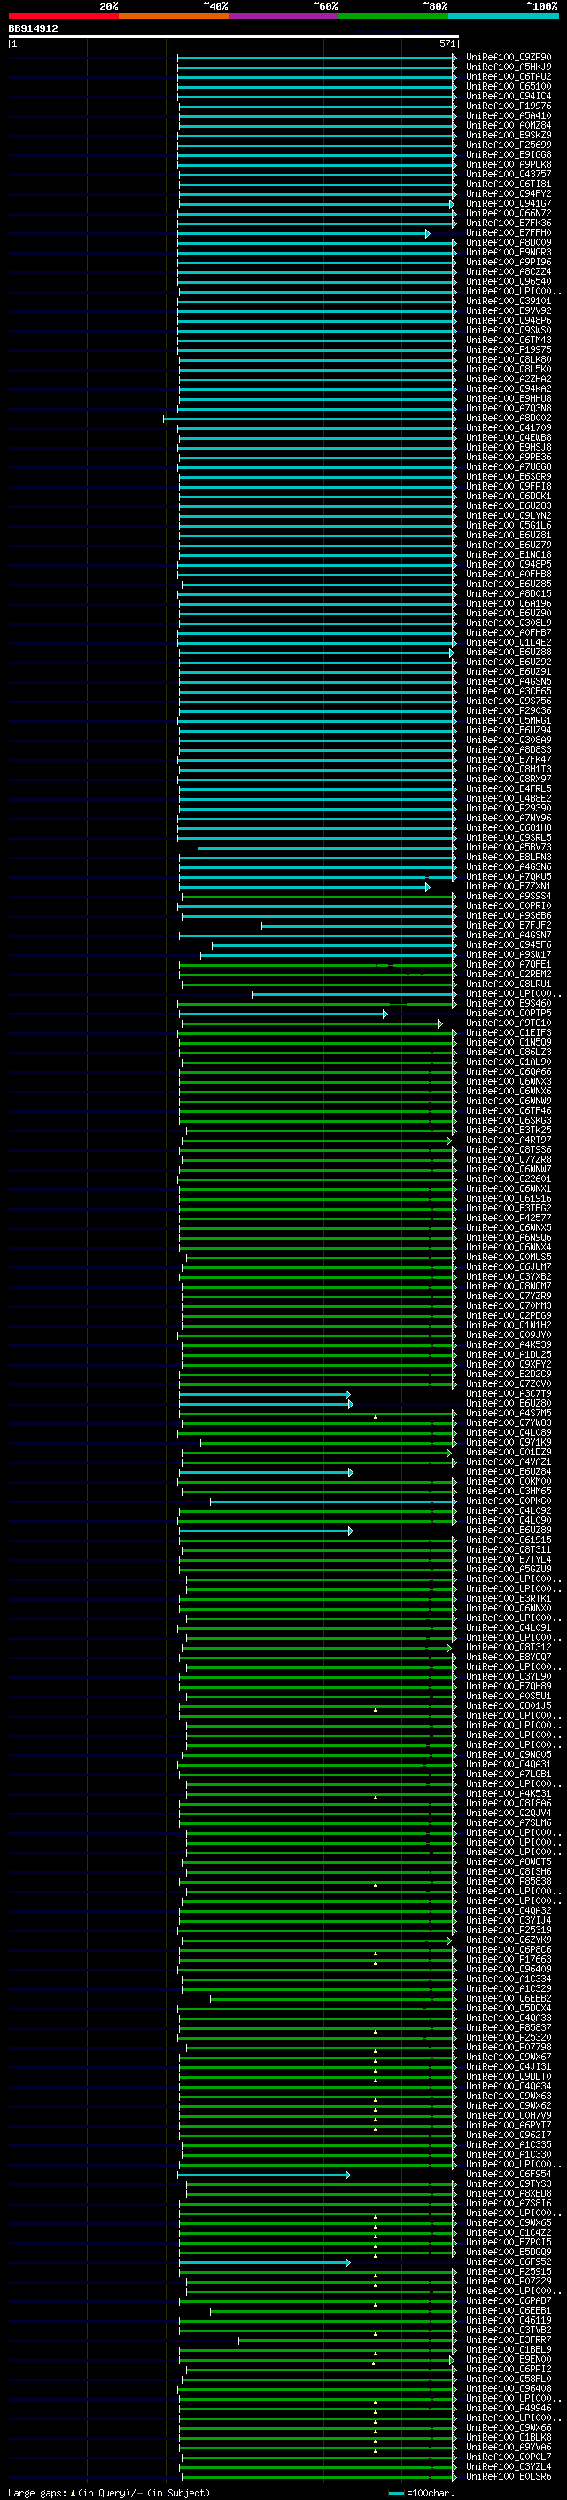
Task: Select hit UniRef100_C6F952
Action: (x=508, y=2261)
